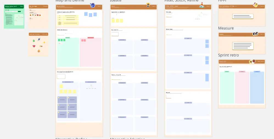Select the "Measure" frame title
Screen dimensions: 274x139
pyautogui.click(x=226, y=28)
